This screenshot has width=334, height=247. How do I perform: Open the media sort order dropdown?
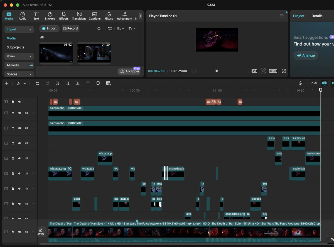(x=121, y=28)
